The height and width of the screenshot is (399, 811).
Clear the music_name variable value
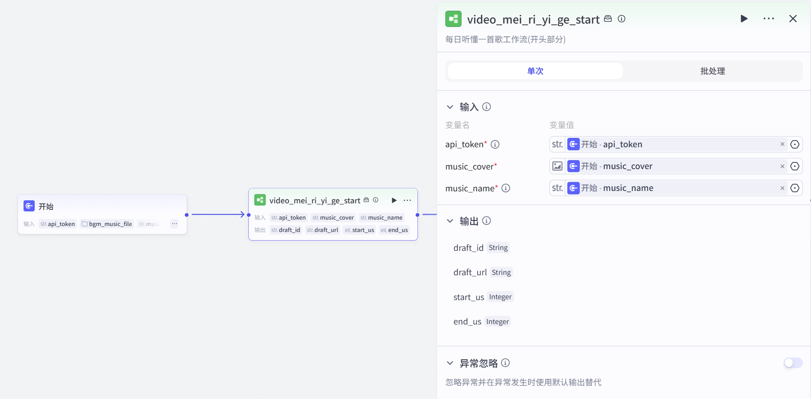782,188
